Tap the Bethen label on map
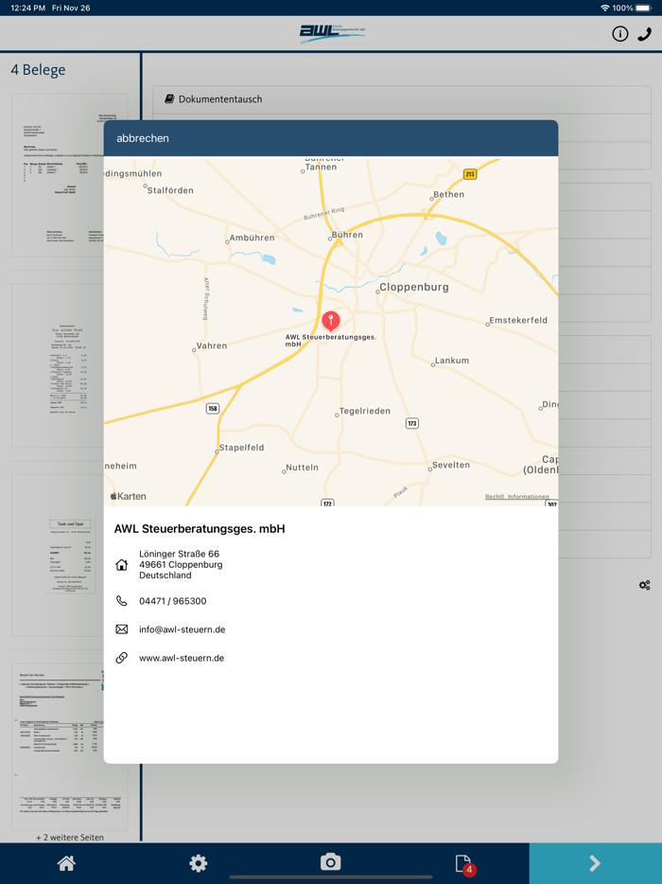Screen dimensions: 662x884 pos(448,195)
